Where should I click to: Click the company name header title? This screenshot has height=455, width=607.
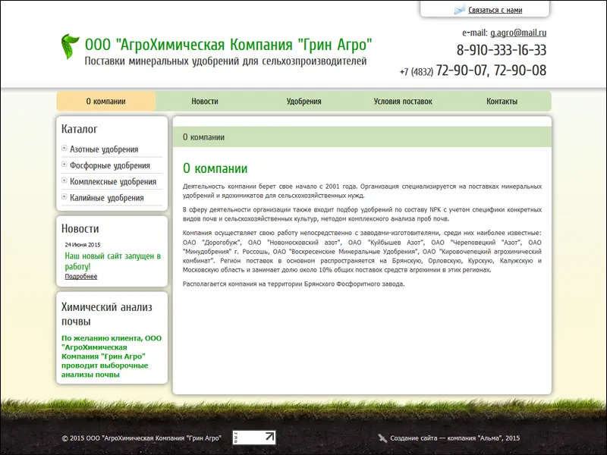[228, 45]
